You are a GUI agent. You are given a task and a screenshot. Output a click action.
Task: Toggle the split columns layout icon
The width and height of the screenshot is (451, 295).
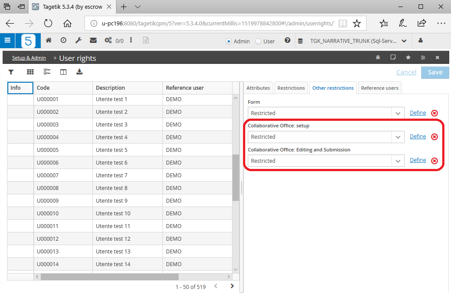pos(63,72)
